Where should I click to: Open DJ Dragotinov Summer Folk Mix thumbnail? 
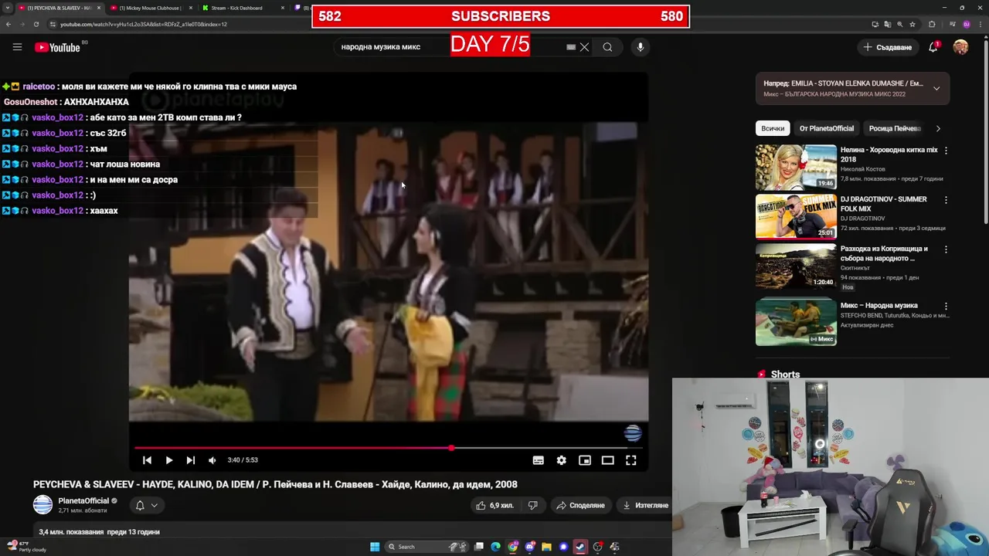[796, 216]
